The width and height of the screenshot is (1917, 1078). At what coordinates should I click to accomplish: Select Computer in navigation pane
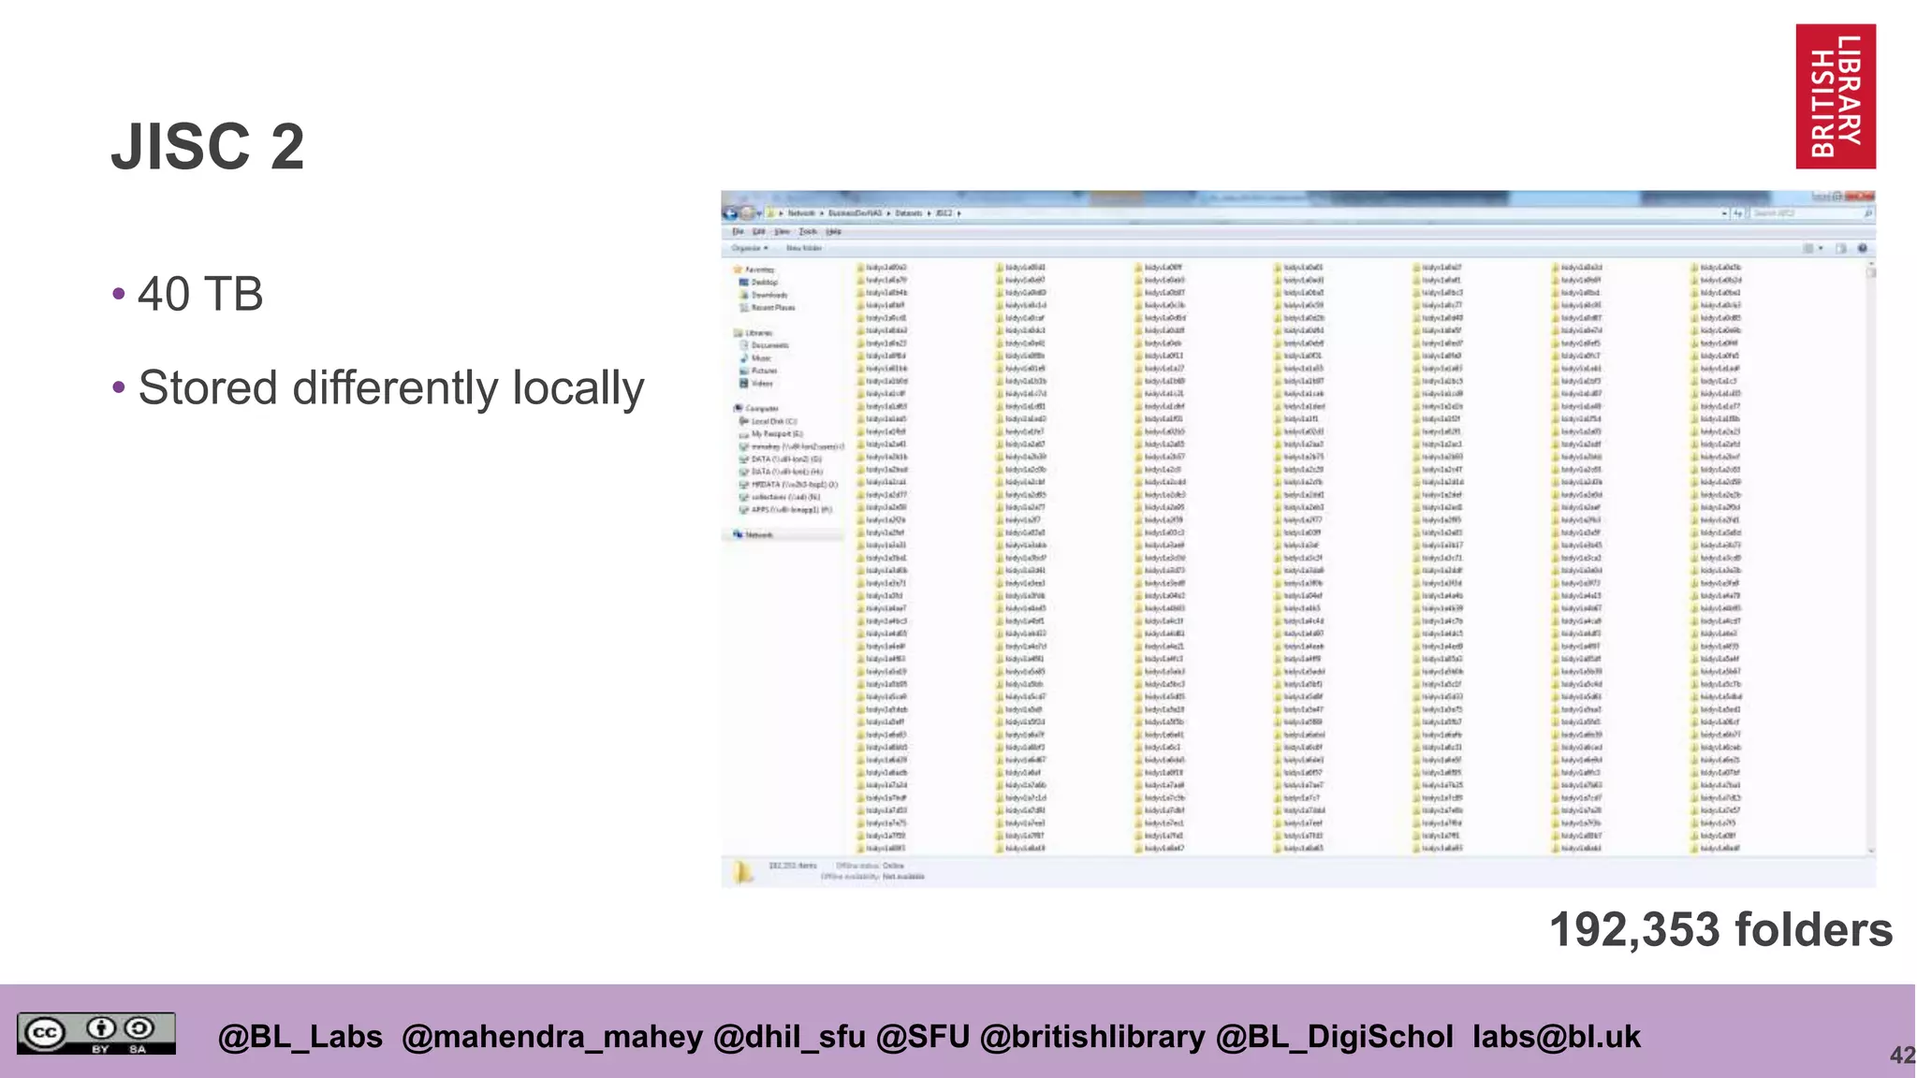(x=756, y=408)
